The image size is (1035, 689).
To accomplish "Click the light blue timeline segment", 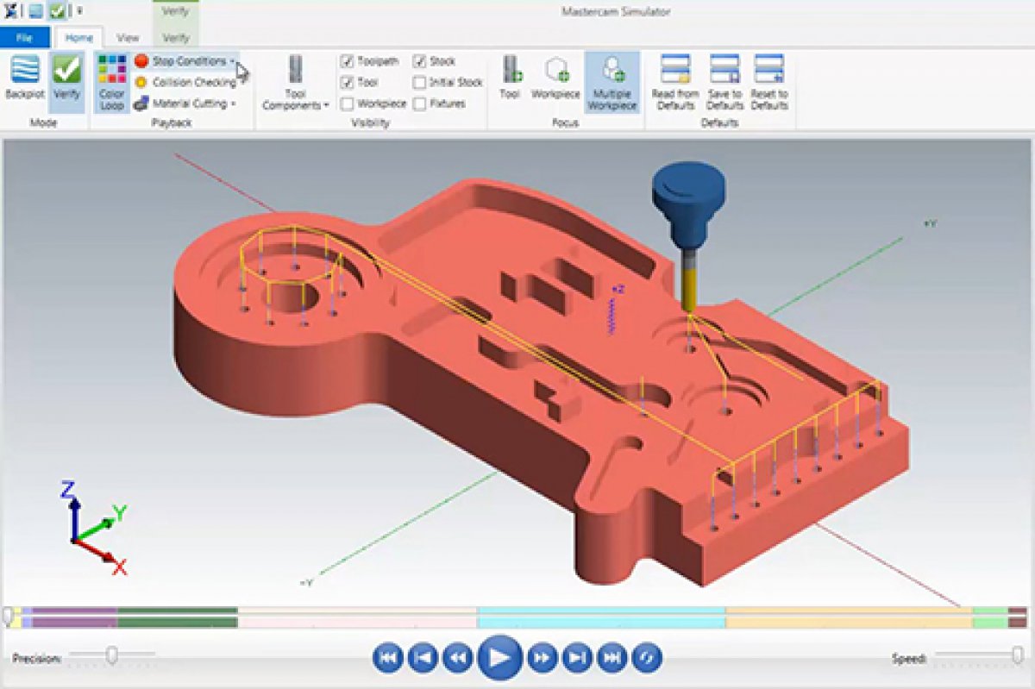I will click(600, 617).
